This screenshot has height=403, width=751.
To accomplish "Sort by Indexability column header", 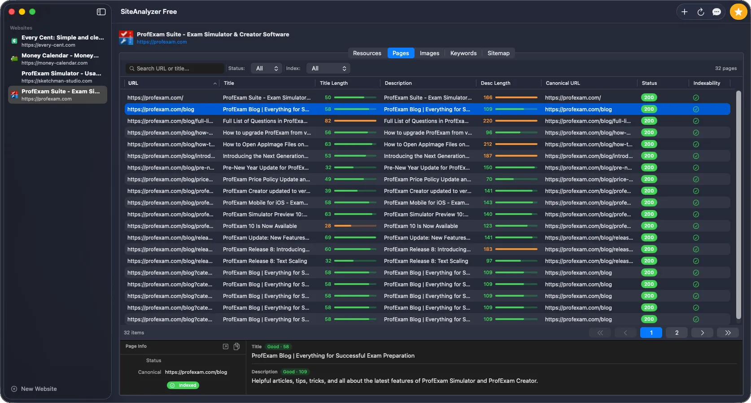I will [x=707, y=83].
